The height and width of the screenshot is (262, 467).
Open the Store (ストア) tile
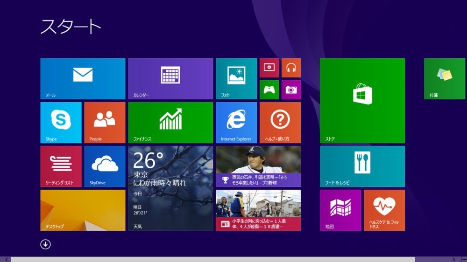click(x=362, y=100)
